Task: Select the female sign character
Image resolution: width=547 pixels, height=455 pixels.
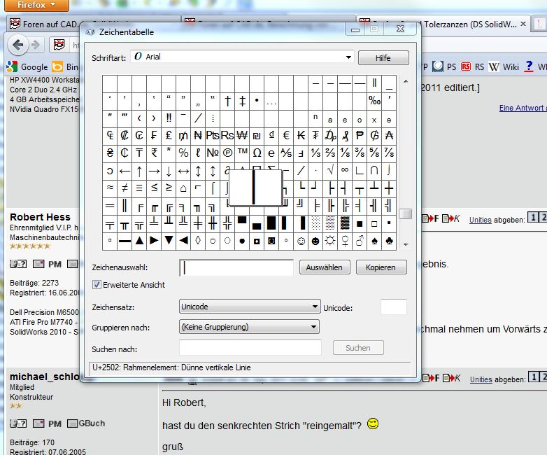Action: click(x=345, y=241)
